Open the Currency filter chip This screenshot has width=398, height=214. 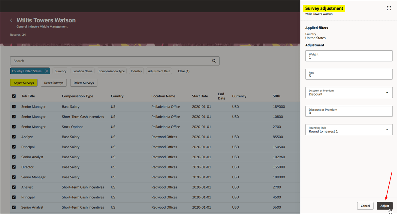pyautogui.click(x=60, y=71)
